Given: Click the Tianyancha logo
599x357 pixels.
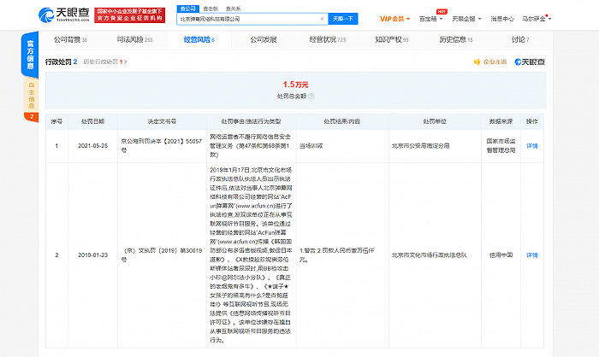Looking at the screenshot, I should pos(64,15).
